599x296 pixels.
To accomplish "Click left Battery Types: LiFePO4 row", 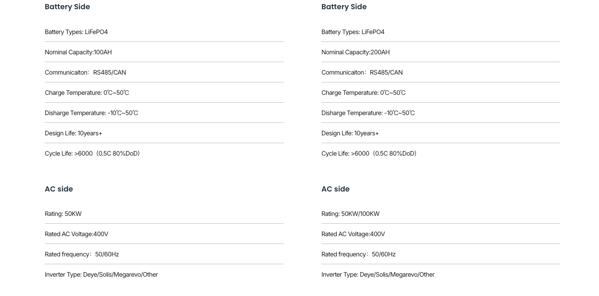I will (164, 32).
